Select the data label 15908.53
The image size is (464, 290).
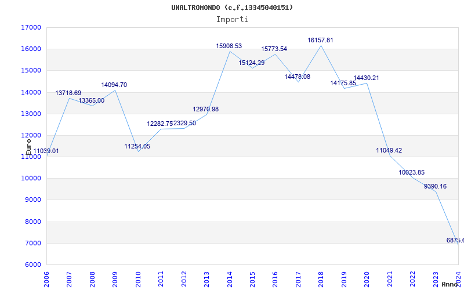[x=229, y=46]
